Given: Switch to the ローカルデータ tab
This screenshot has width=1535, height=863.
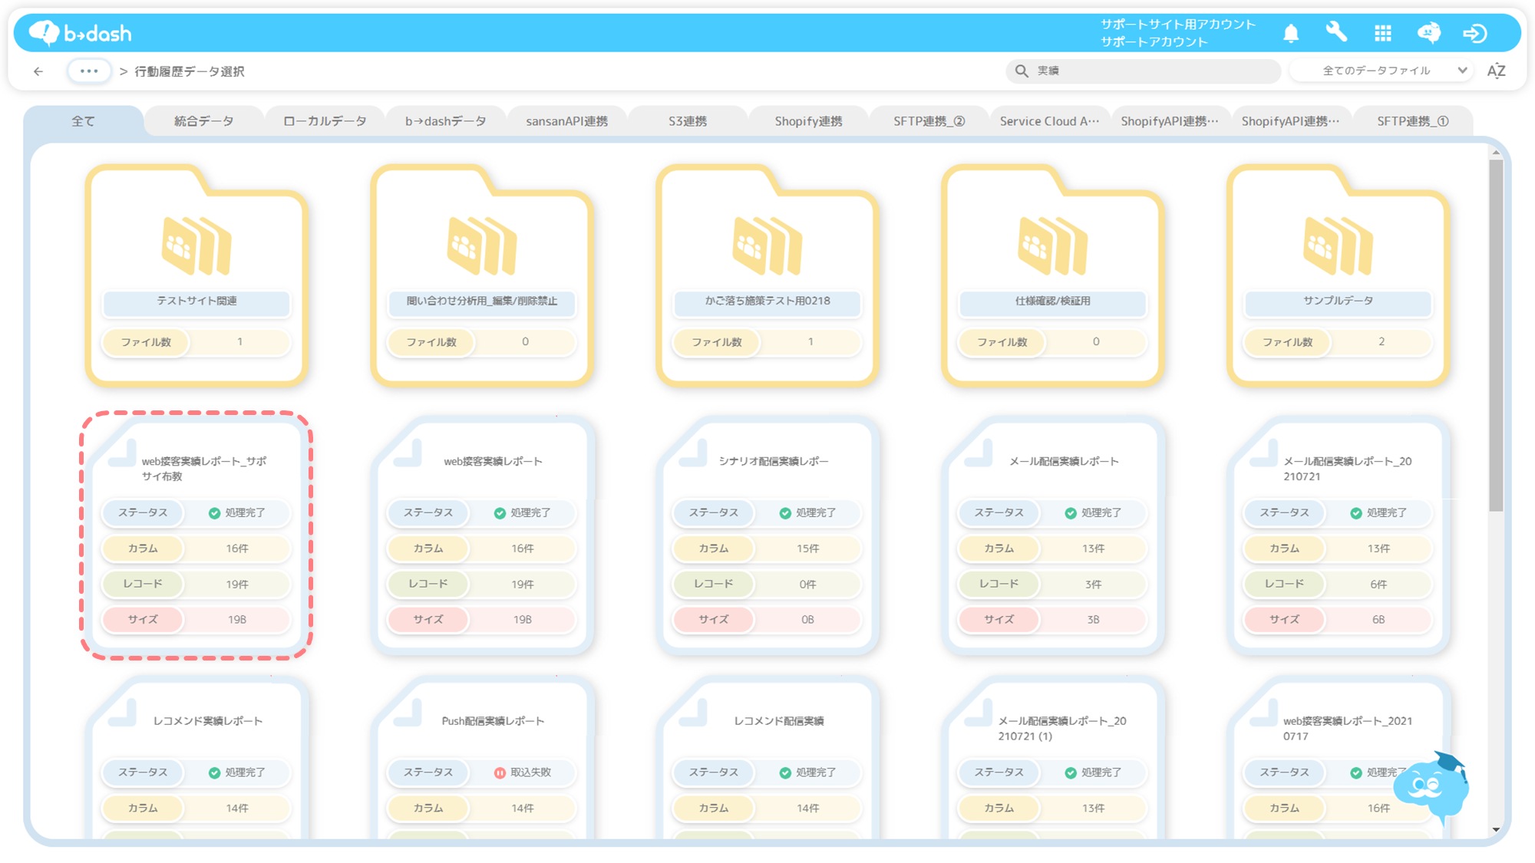Looking at the screenshot, I should click(325, 121).
